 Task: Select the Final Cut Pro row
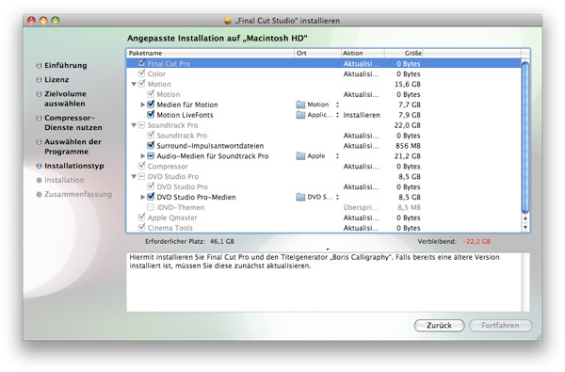[x=324, y=63]
